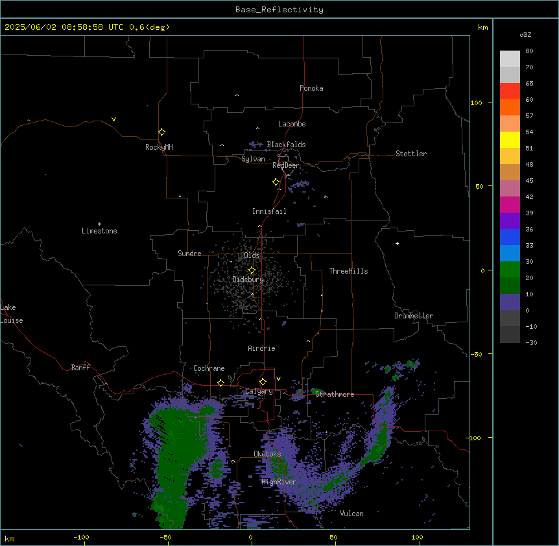559x546 pixels.
Task: Click the HighRiver label
Action: (279, 482)
